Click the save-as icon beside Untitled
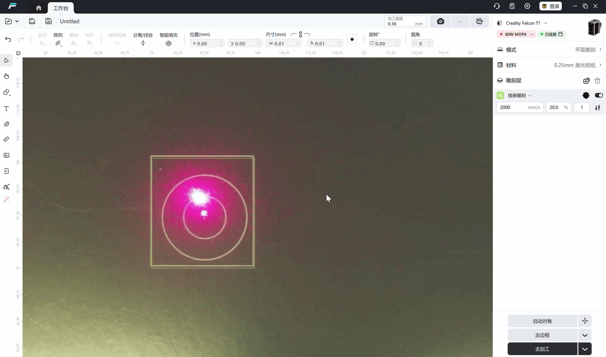Screen dimensions: 606x357 click(x=48, y=21)
